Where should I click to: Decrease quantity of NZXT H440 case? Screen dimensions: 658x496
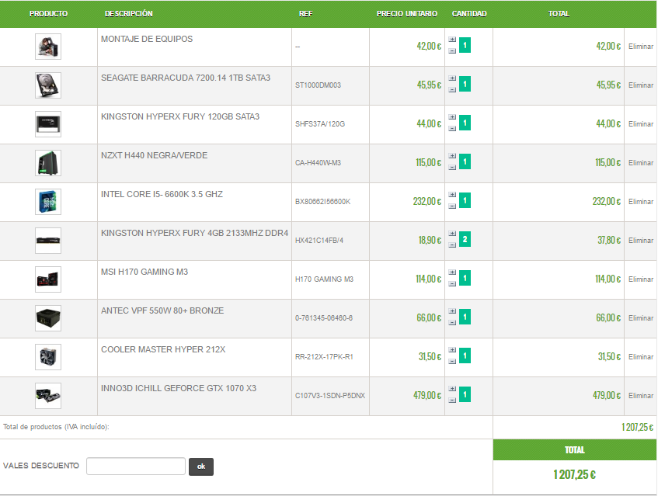(x=452, y=168)
